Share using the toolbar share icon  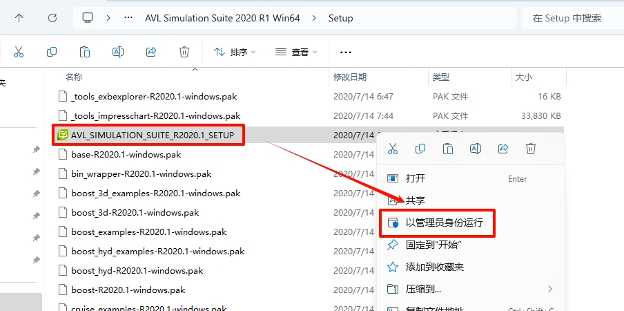point(151,52)
